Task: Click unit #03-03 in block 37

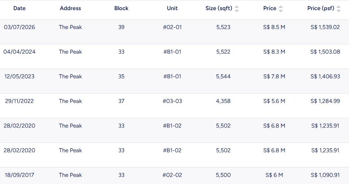Action: tap(172, 101)
